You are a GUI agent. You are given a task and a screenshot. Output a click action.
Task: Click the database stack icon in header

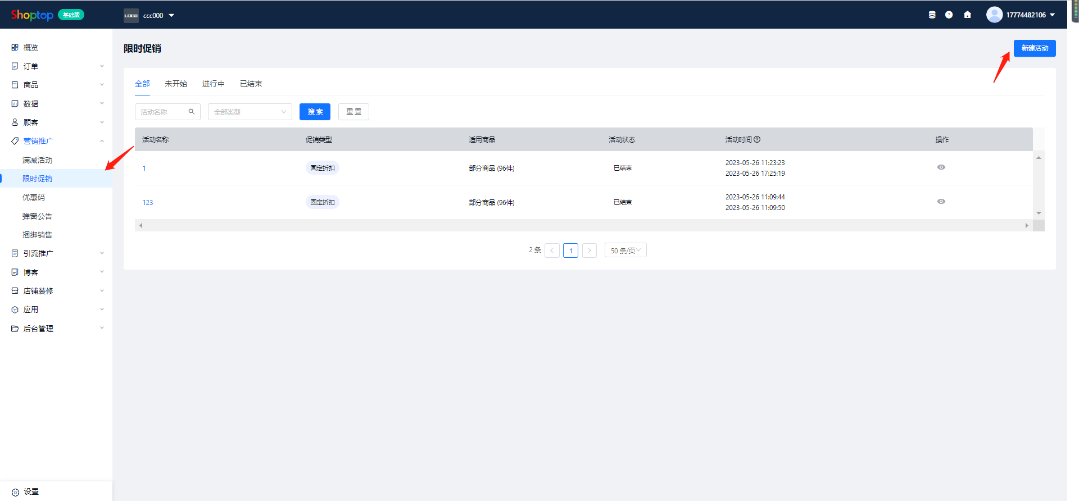932,15
